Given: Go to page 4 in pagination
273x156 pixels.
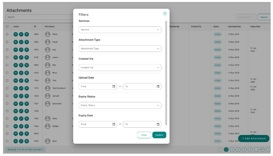Looking at the screenshot, I should tap(244, 149).
